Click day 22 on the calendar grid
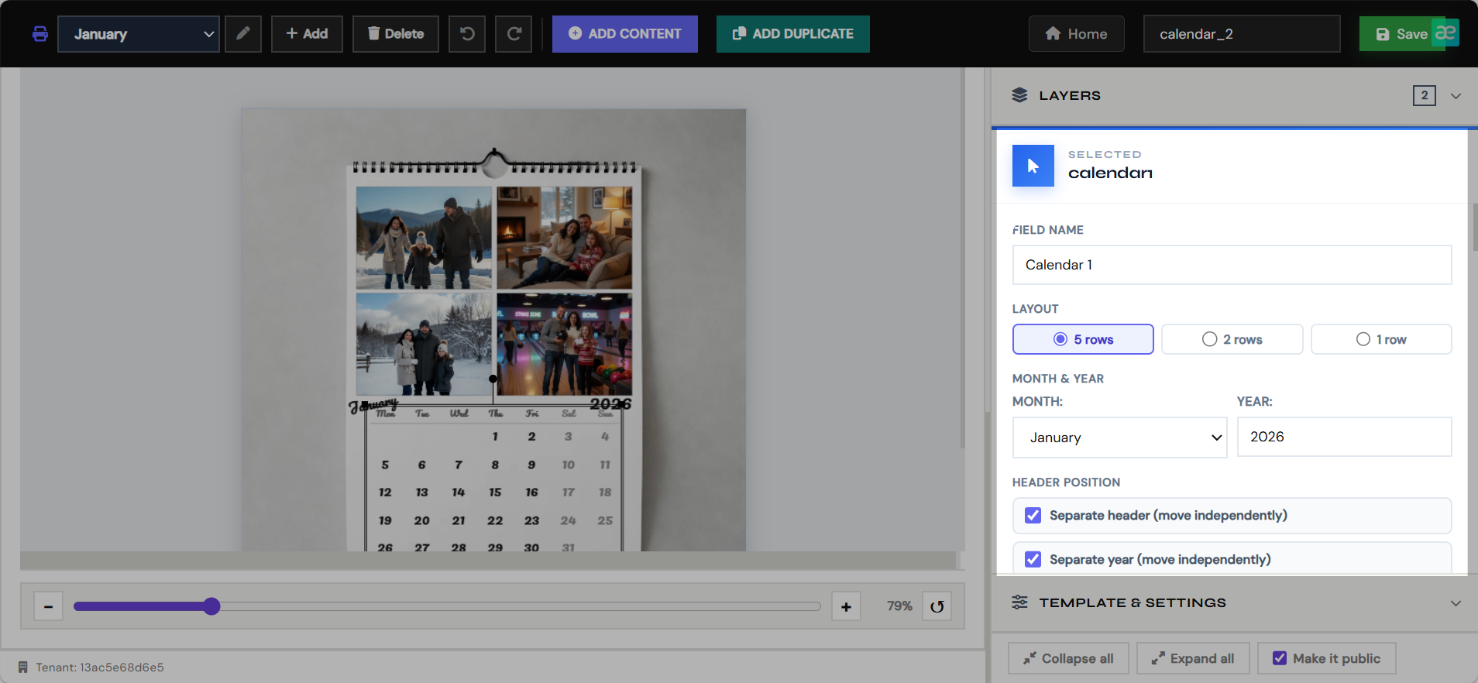Image resolution: width=1478 pixels, height=683 pixels. tap(495, 520)
